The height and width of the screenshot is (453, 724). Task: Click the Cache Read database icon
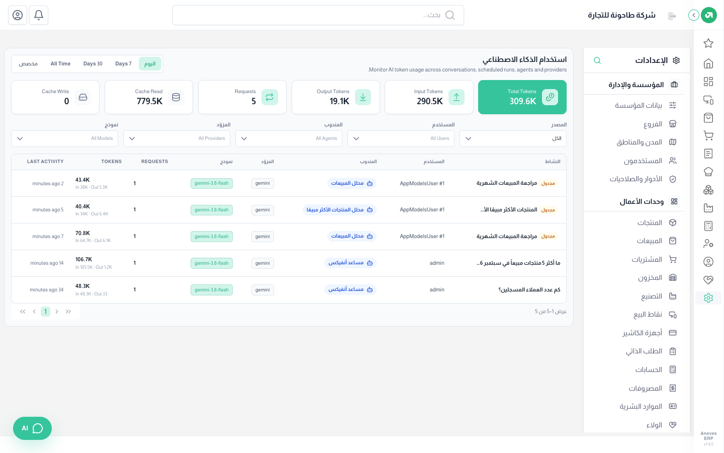[x=176, y=97]
